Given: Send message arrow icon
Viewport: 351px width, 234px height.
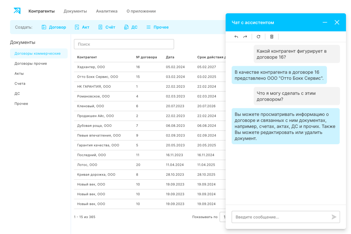Looking at the screenshot, I should click(x=334, y=217).
